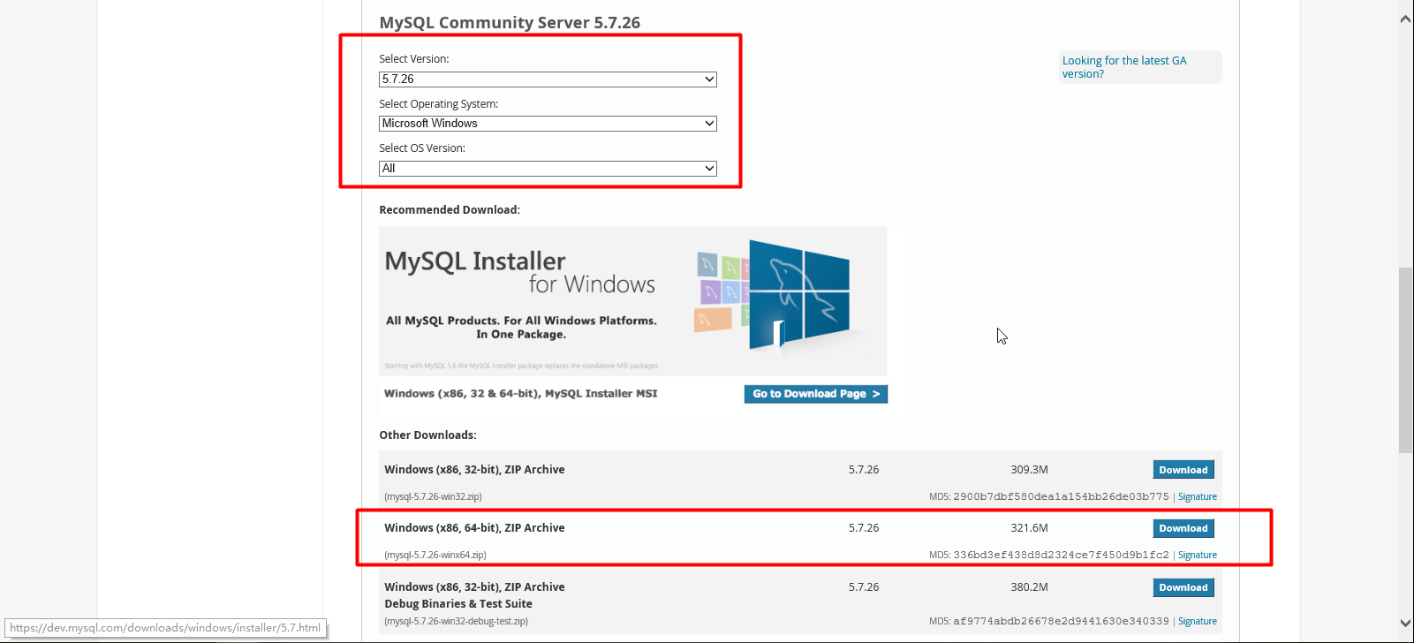Click the file name (mysql-5.7.26-winx64.zip)
1414x643 pixels.
[435, 556]
